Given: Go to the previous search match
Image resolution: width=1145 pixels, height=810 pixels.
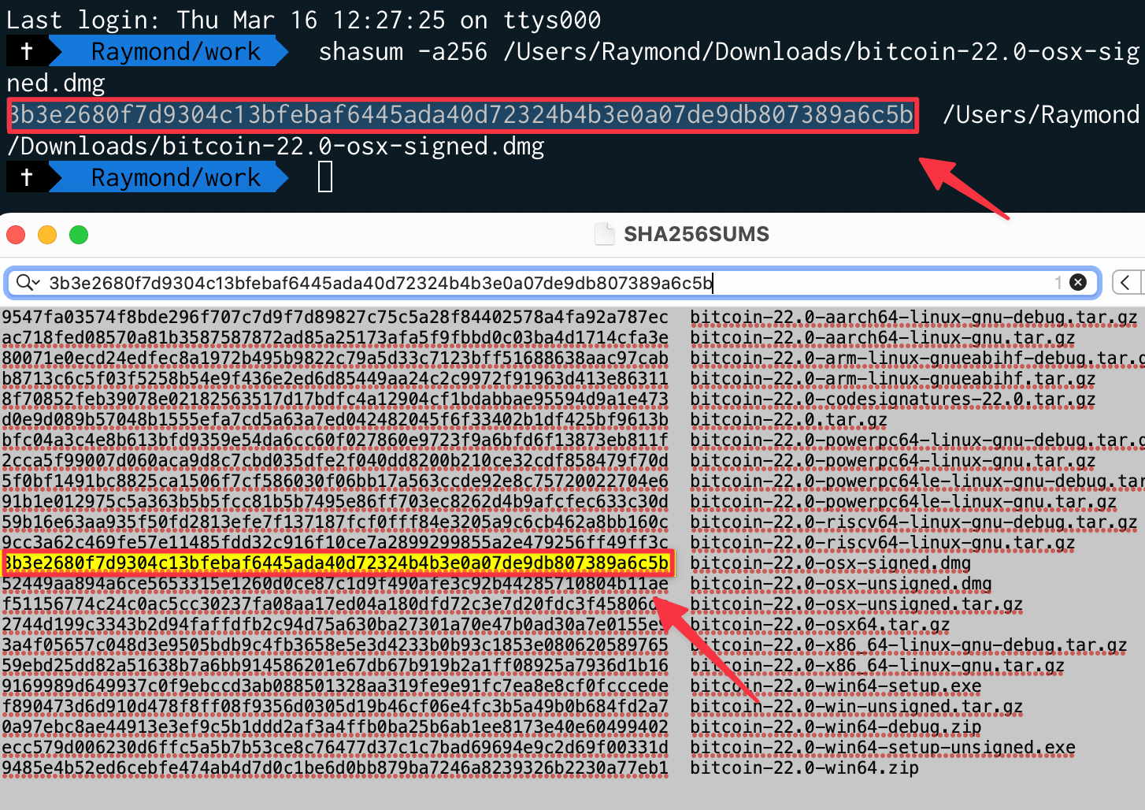Looking at the screenshot, I should coord(1126,282).
